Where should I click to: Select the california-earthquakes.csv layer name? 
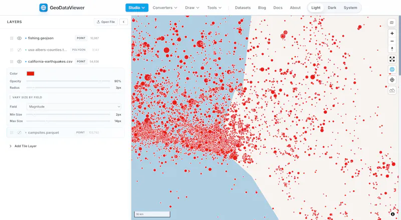click(50, 62)
